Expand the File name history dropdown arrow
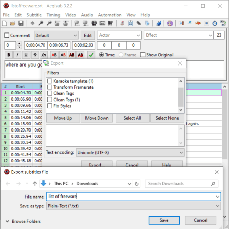Viewport: 229px width, 229px height. click(x=218, y=197)
